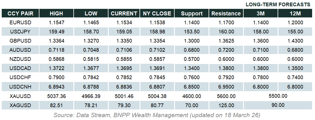
Task: Select the EURUSD currency pair row label
Action: (x=20, y=22)
